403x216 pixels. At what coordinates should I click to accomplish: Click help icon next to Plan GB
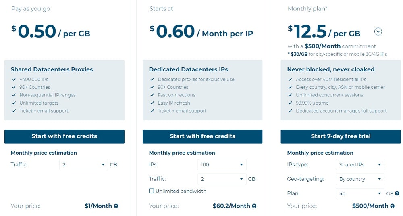[397, 193]
